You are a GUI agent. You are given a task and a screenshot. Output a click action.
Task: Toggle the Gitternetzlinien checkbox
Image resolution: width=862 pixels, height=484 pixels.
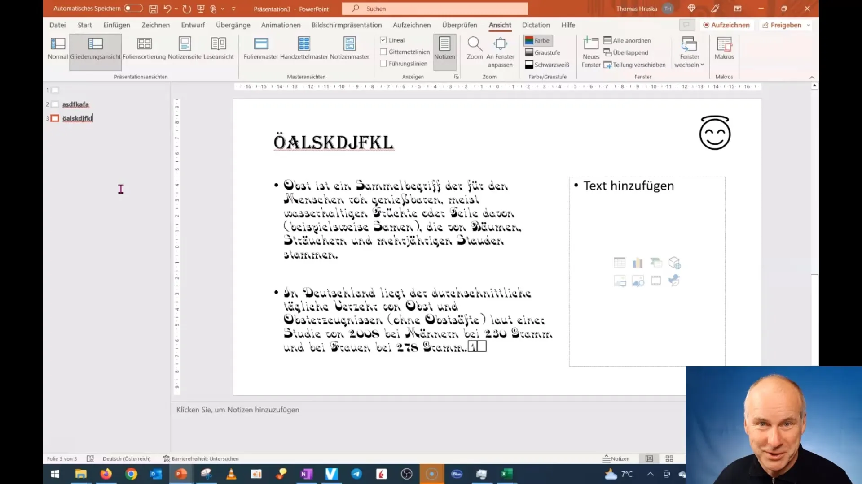click(384, 52)
